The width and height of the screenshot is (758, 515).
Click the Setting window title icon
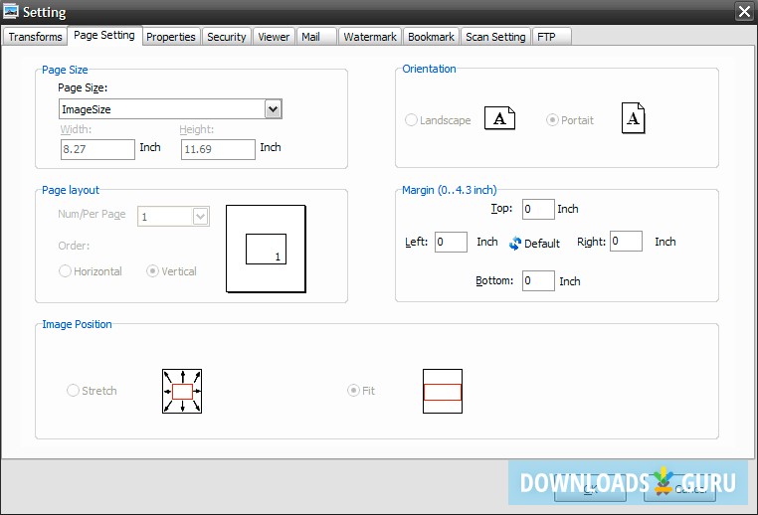(11, 11)
